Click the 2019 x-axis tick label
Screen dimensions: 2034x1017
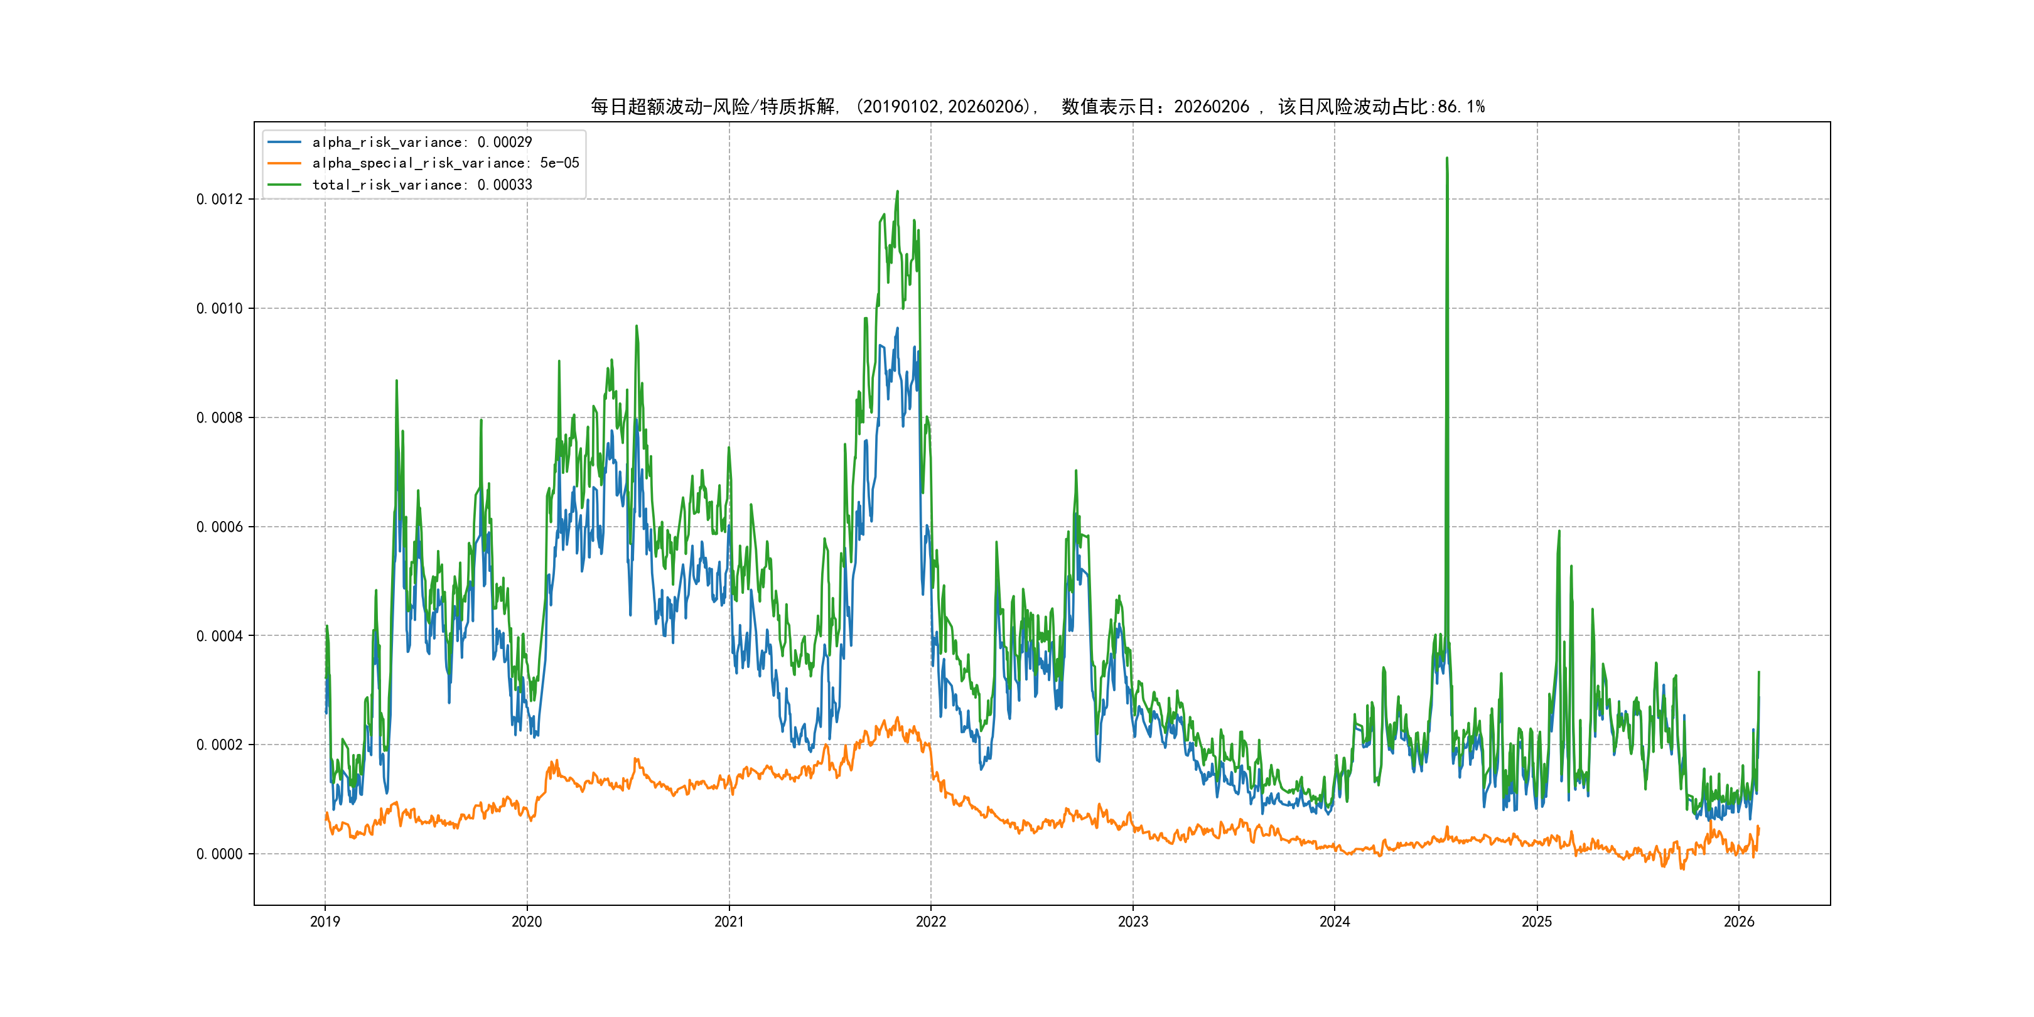point(325,922)
